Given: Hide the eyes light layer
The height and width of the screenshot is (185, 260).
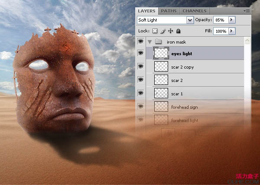Looking at the screenshot, I should (x=140, y=53).
